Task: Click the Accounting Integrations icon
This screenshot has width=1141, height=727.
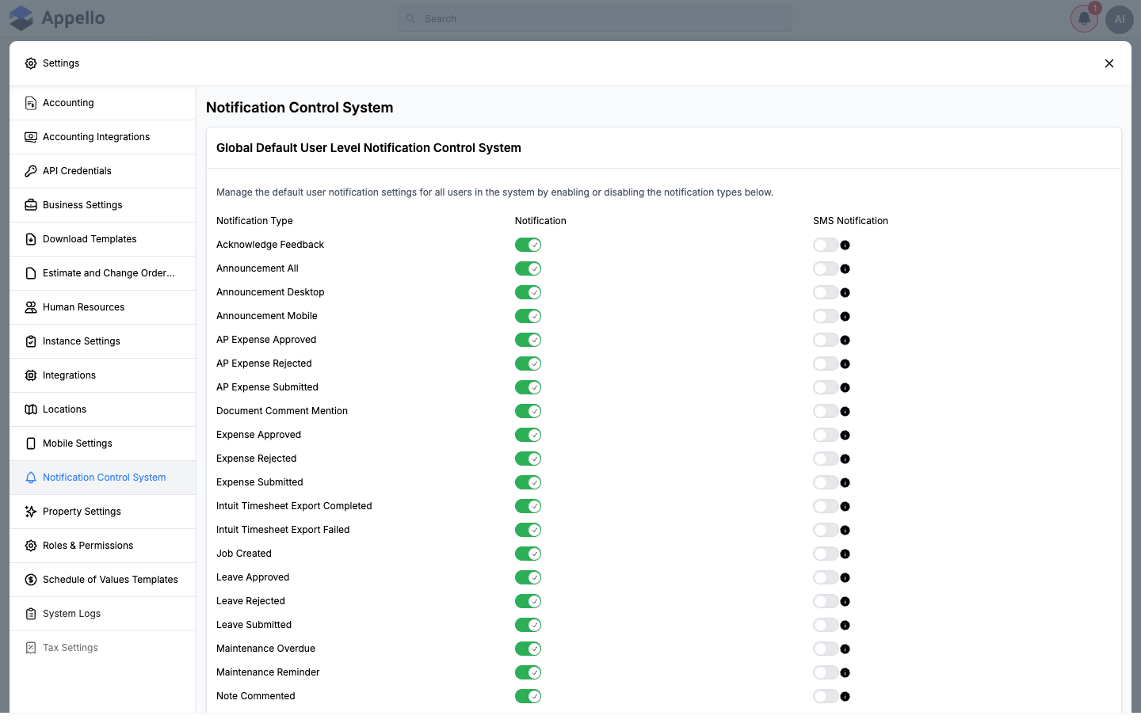Action: tap(31, 137)
